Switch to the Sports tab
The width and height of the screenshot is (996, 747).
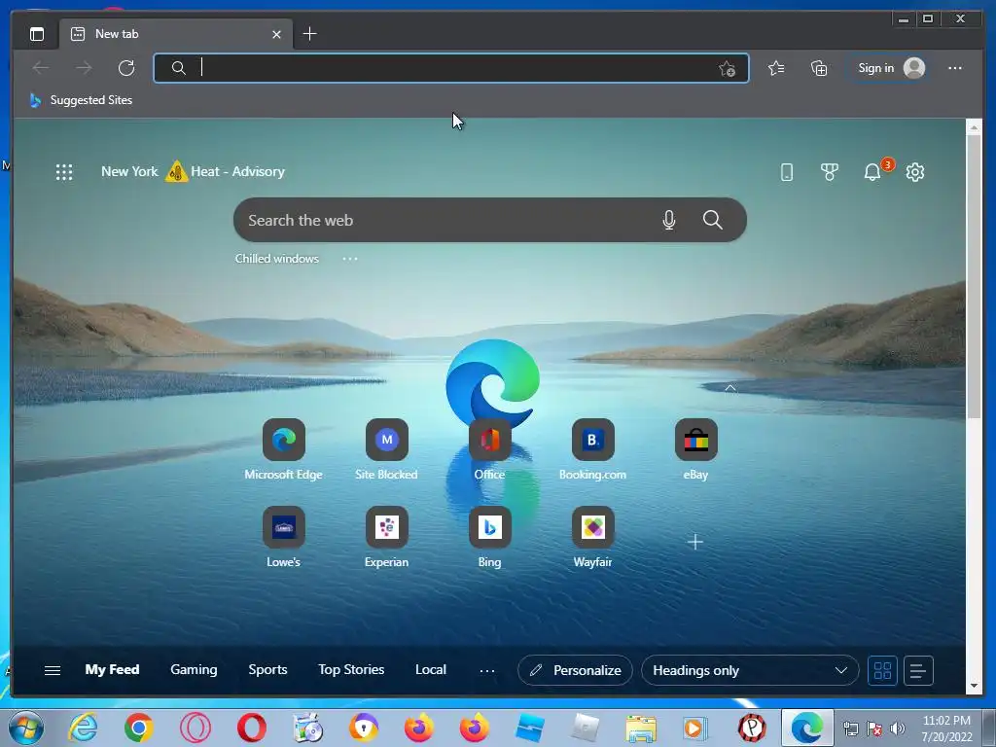(x=267, y=669)
